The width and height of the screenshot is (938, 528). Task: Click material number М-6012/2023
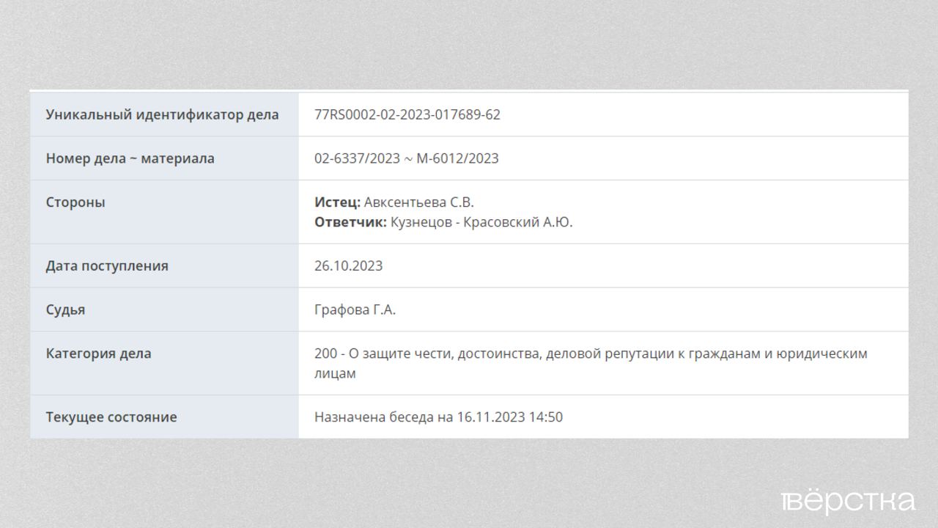pyautogui.click(x=457, y=158)
